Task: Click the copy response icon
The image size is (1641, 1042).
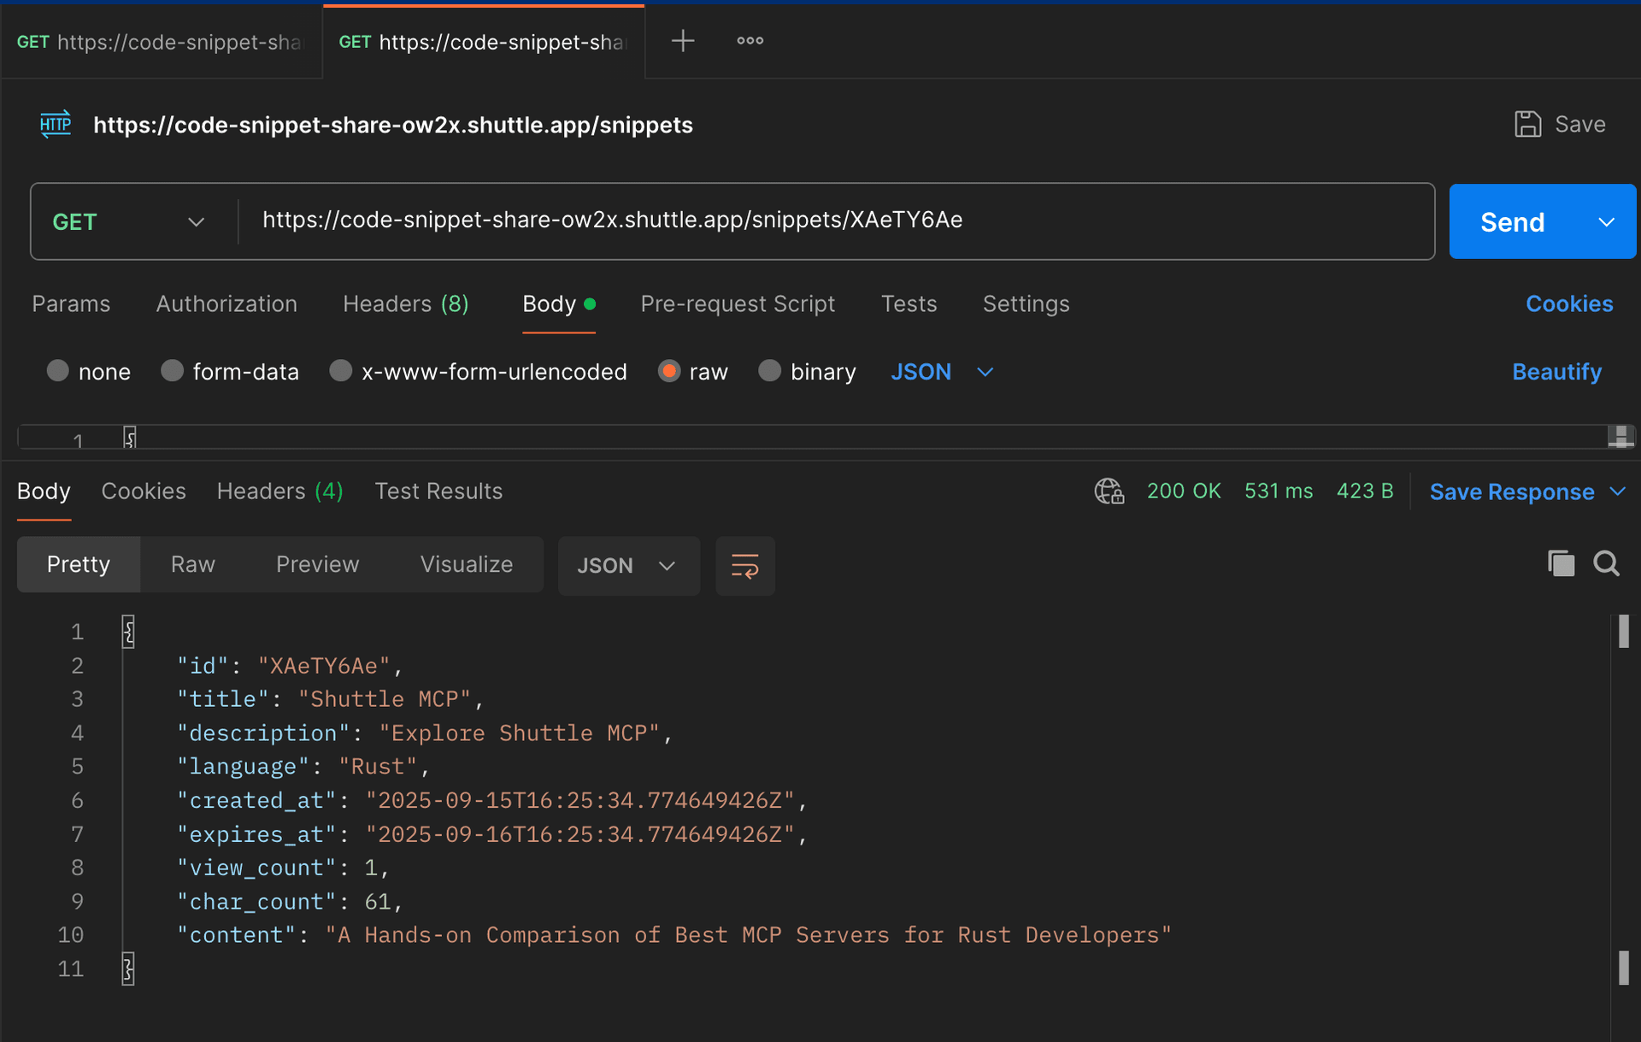Action: coord(1561,563)
